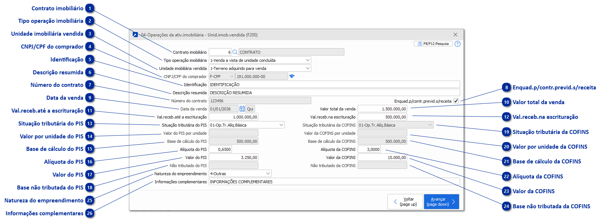602x223 pixels.
Task: Open the calendar picker for Data da venda
Action: pos(242,109)
